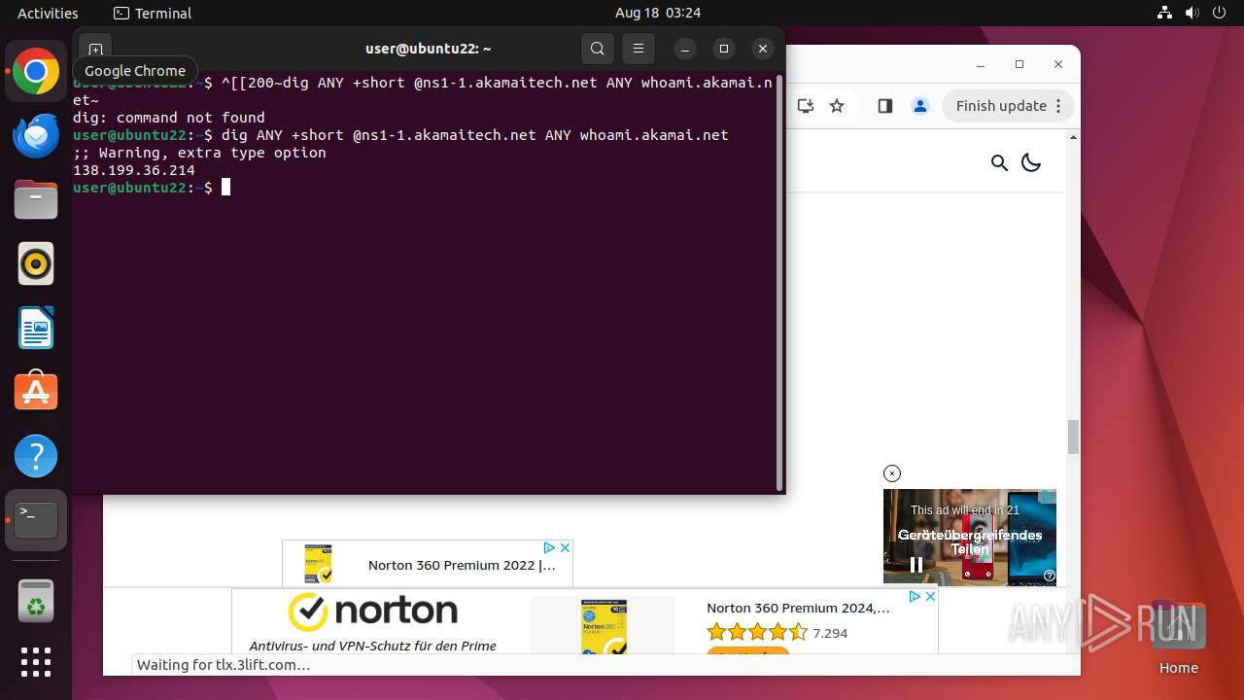Click the Finish update button in Chrome
Screen dimensions: 1244x700
[1009, 106]
